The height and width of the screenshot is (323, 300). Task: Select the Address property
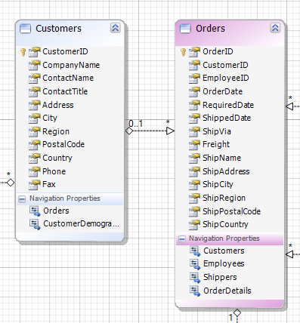[x=58, y=105]
